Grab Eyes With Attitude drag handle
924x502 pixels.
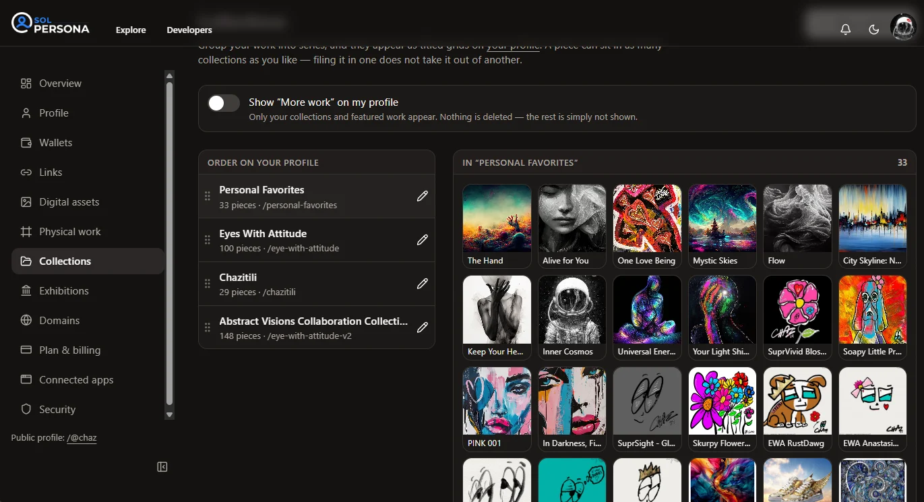208,240
